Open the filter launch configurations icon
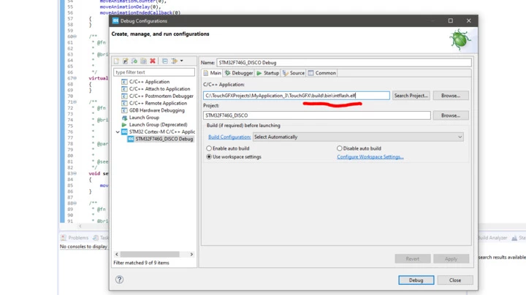This screenshot has width=526, height=295. tap(174, 61)
